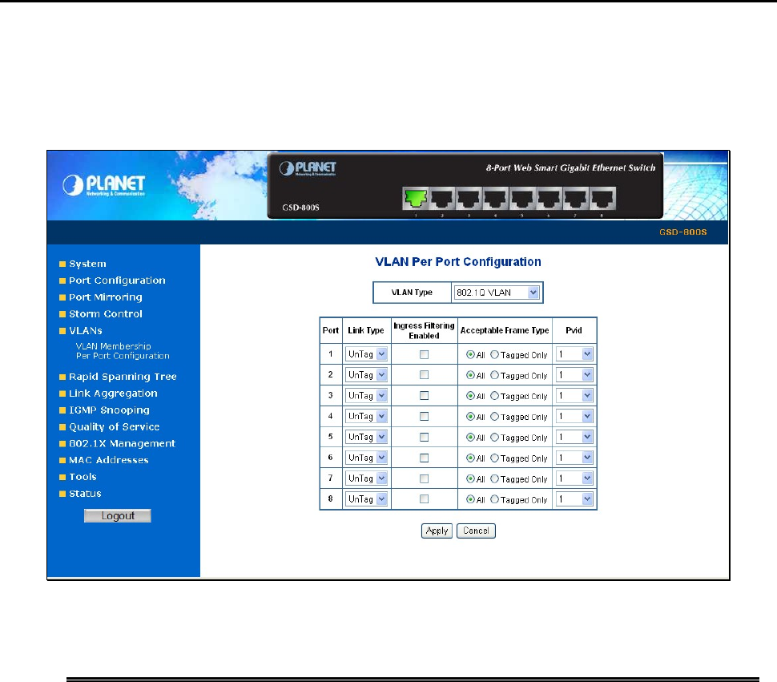Open the Quality of Service menu
The height and width of the screenshot is (682, 777).
click(114, 426)
